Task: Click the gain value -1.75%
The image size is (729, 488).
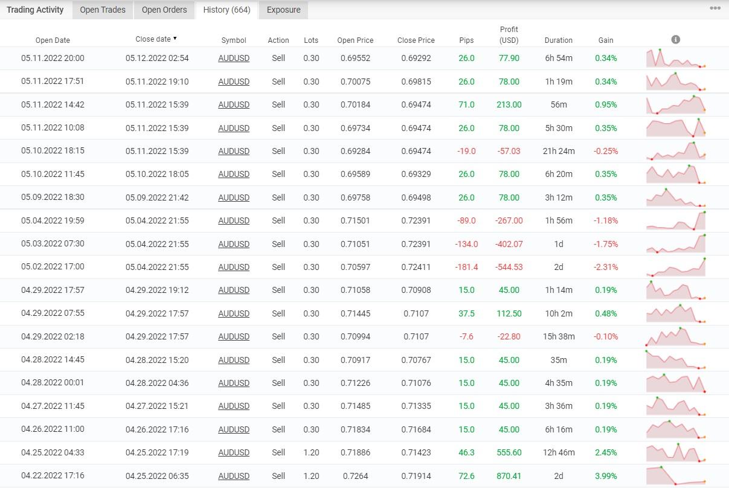Action: (x=606, y=244)
